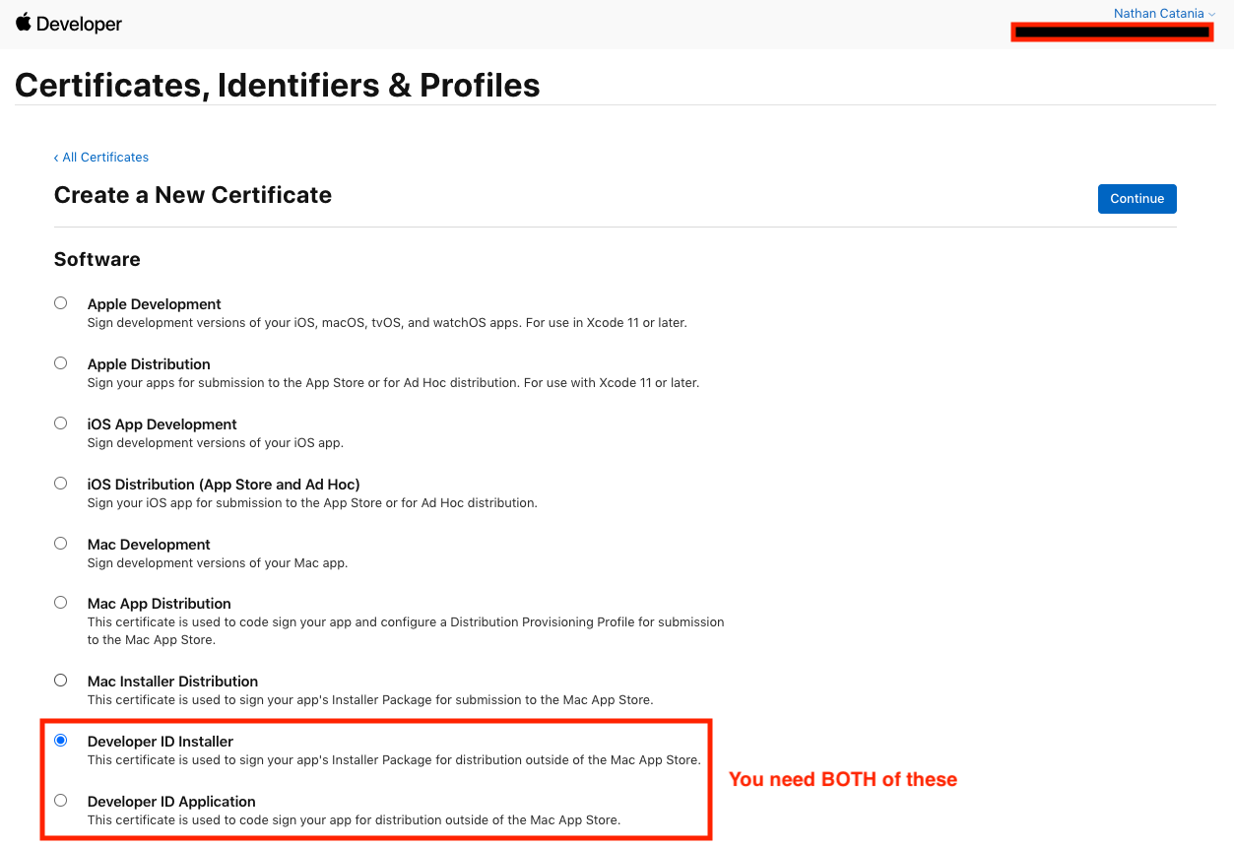Viewport: 1234px width, 847px height.
Task: Click the Apple logo icon
Action: click(x=24, y=23)
